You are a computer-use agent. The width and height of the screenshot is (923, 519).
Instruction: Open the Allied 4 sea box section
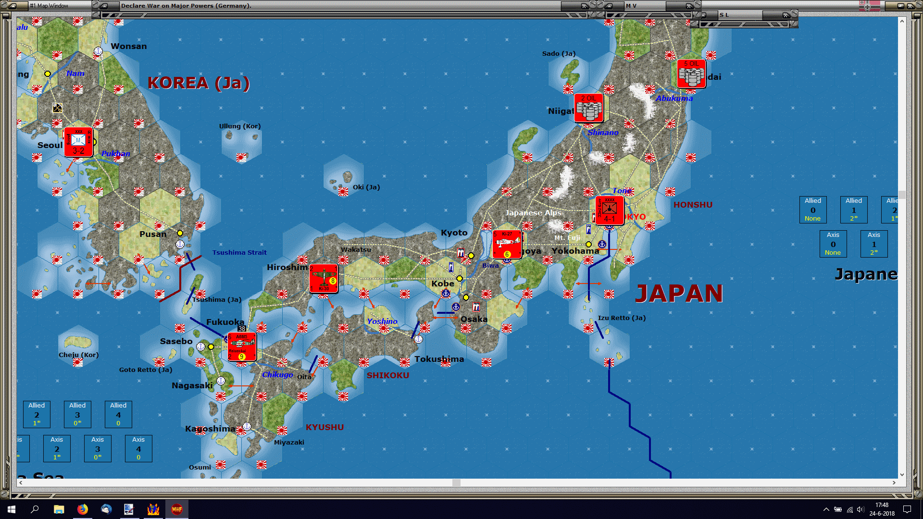(x=118, y=414)
